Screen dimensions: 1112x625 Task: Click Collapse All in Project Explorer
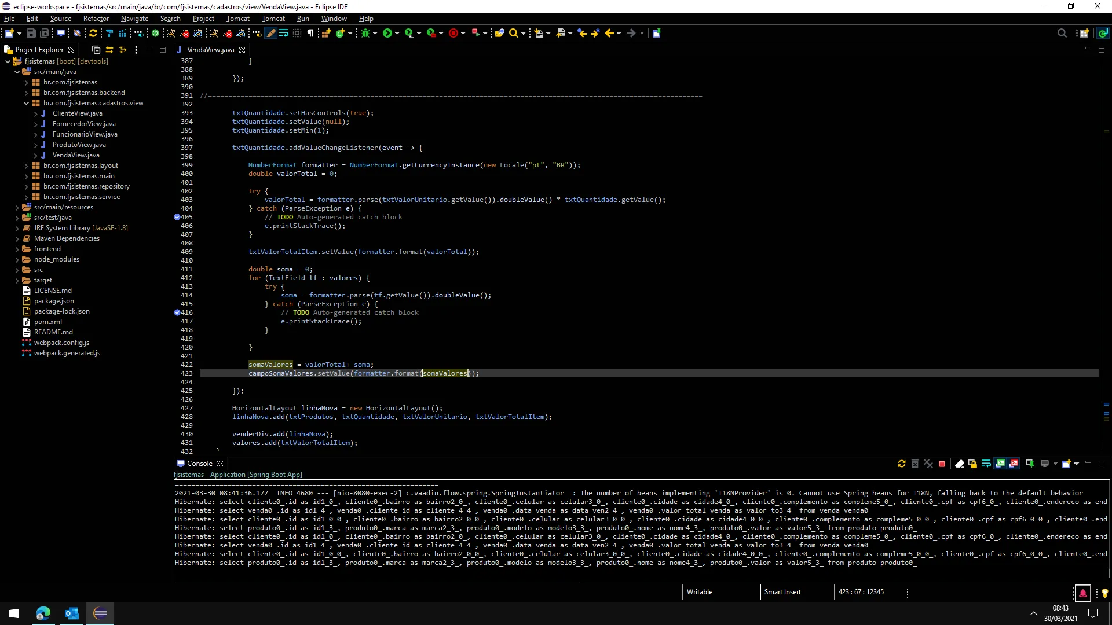[96, 50]
